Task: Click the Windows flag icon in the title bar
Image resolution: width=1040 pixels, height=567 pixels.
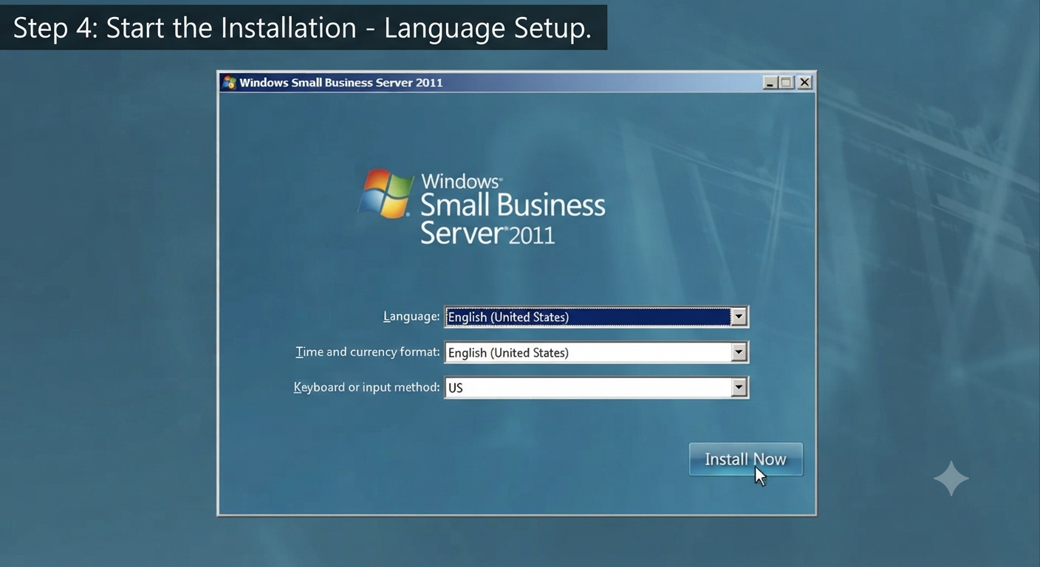Action: coord(229,82)
